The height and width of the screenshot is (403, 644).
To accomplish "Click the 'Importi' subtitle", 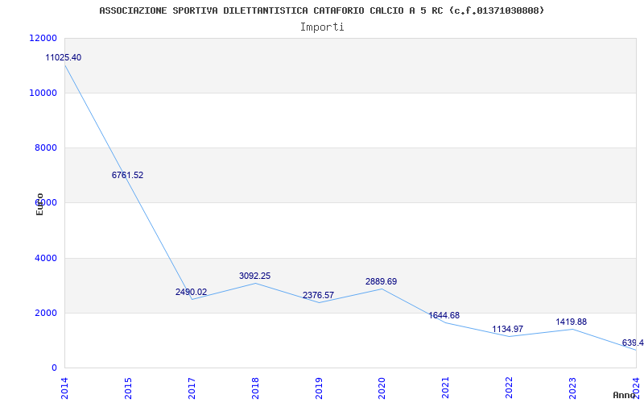I will coord(322,27).
